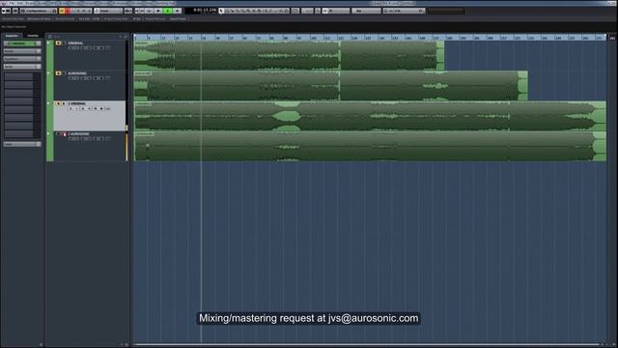618x348 pixels.
Task: Solo the ORIGINAL track
Action: click(64, 43)
